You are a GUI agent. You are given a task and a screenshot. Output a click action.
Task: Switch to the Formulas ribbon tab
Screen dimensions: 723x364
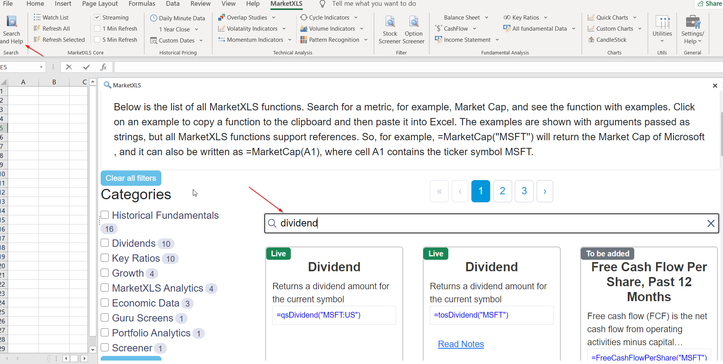(x=142, y=4)
